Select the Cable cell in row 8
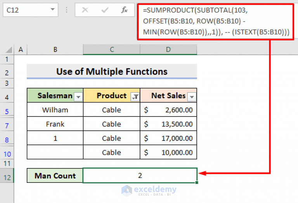Image resolution: width=298 pixels, height=203 pixels. [112, 138]
